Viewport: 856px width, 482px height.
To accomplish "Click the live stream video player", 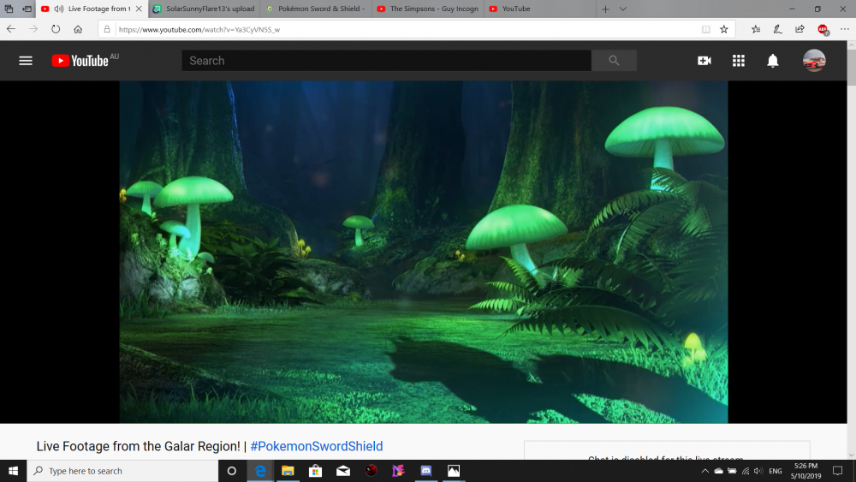I will 424,252.
